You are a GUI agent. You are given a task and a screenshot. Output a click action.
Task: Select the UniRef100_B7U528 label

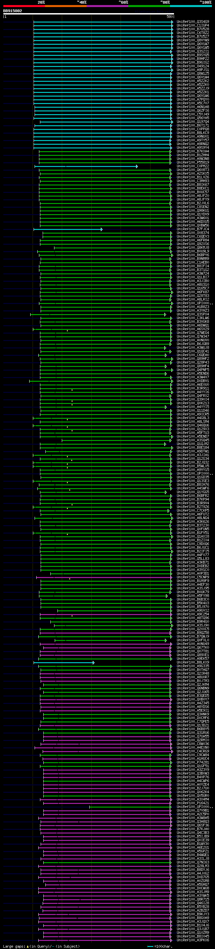tap(192, 29)
